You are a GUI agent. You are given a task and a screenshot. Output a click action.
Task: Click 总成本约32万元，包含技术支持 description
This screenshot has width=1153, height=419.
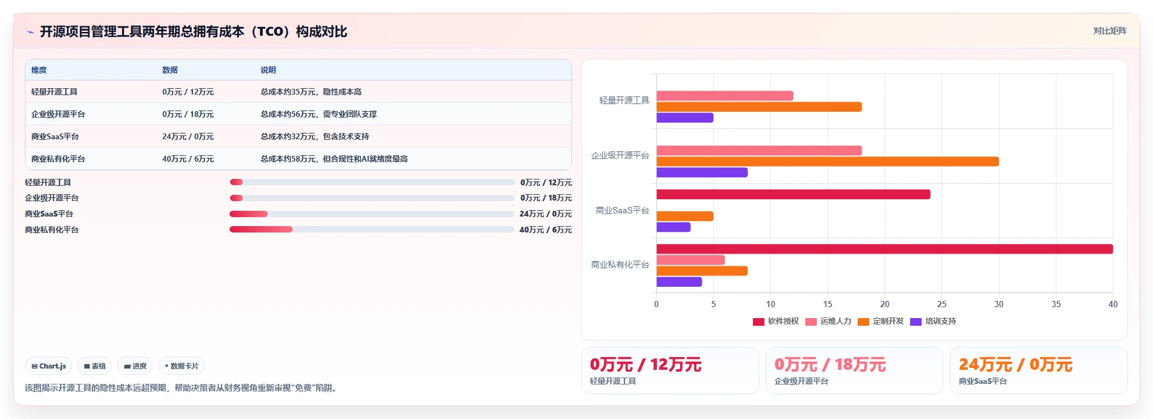coord(315,137)
